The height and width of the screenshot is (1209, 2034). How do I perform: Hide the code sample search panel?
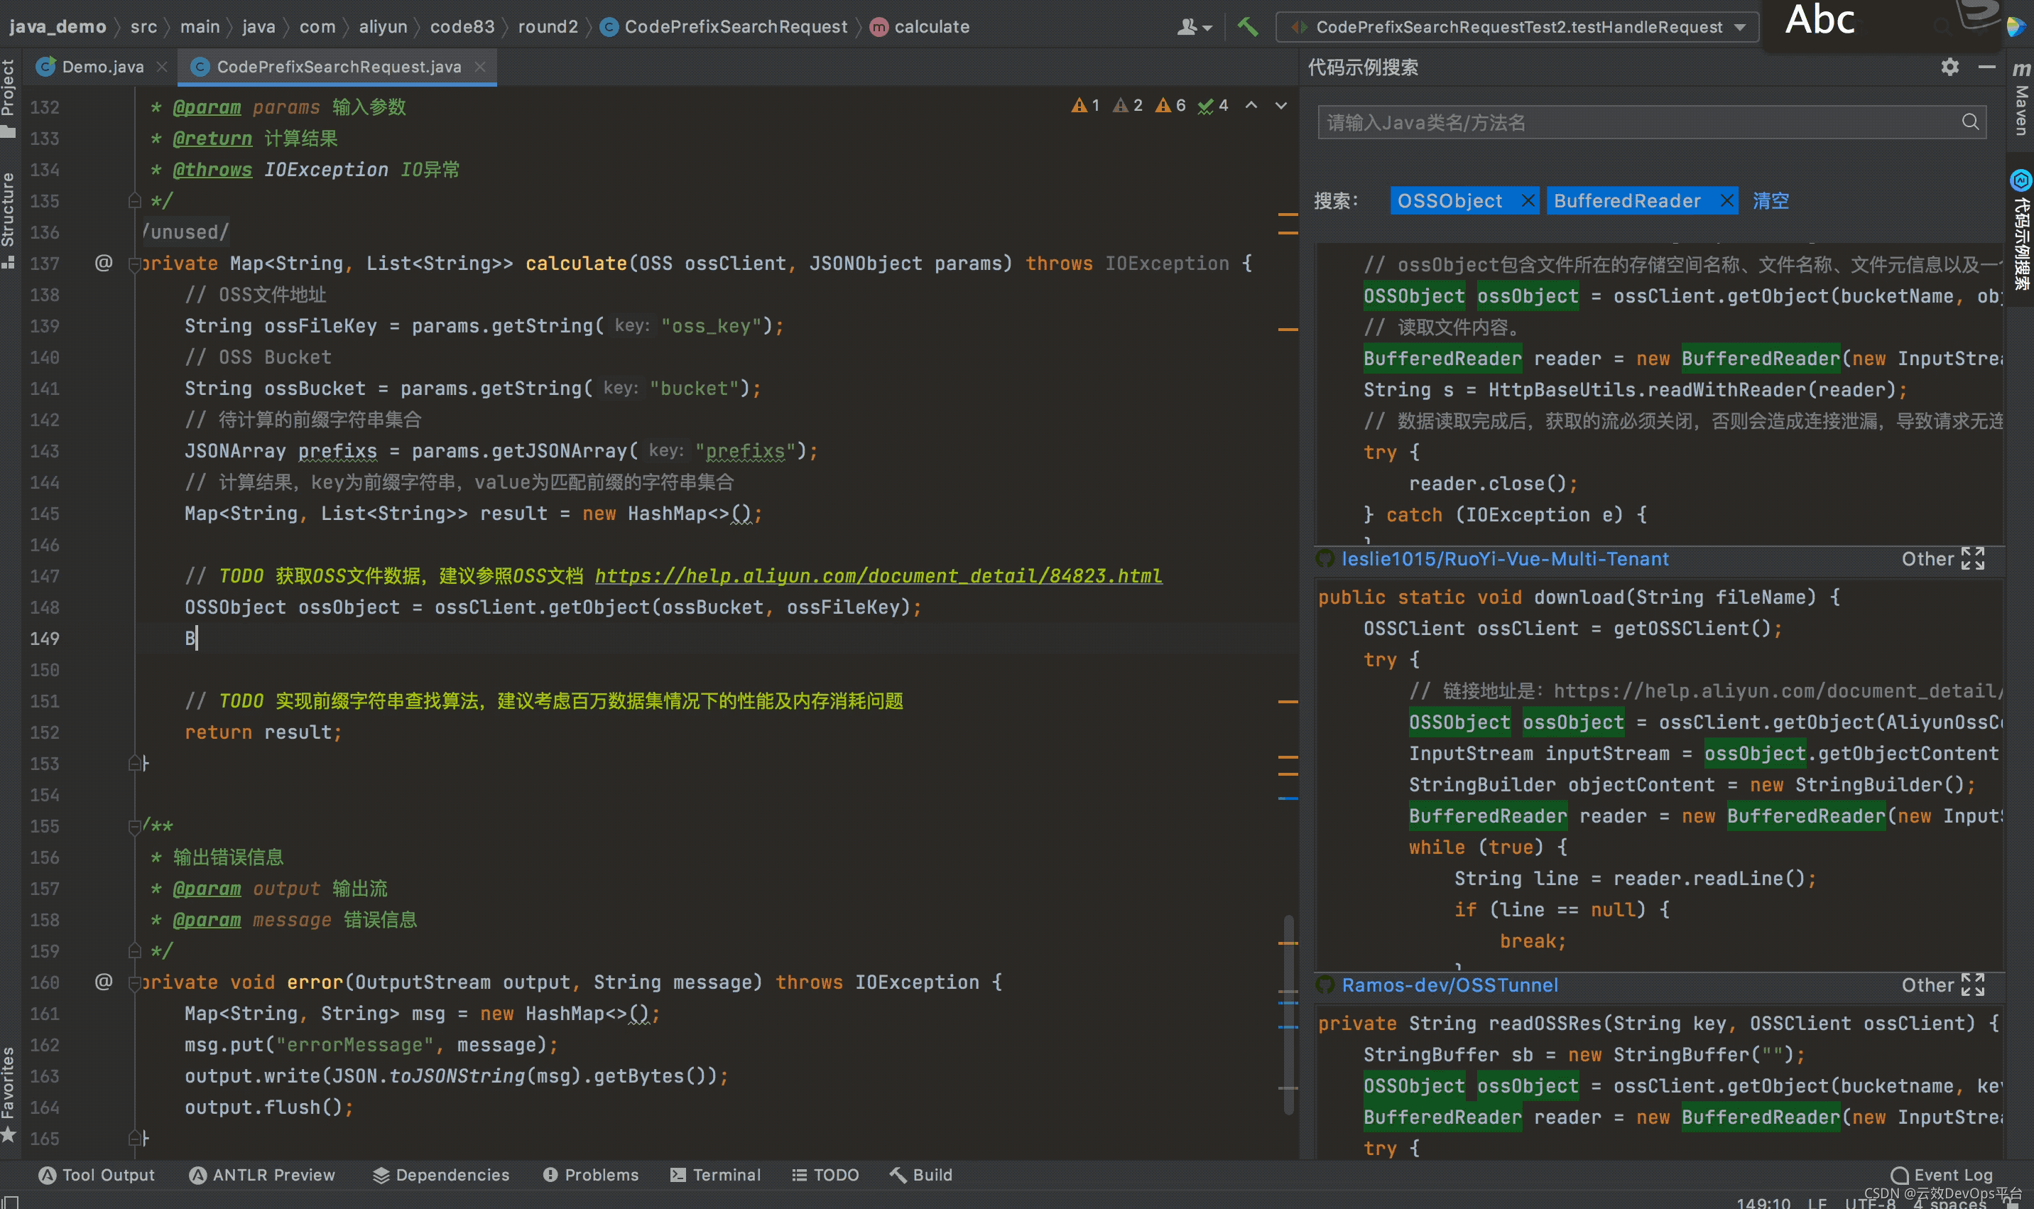tap(1987, 67)
